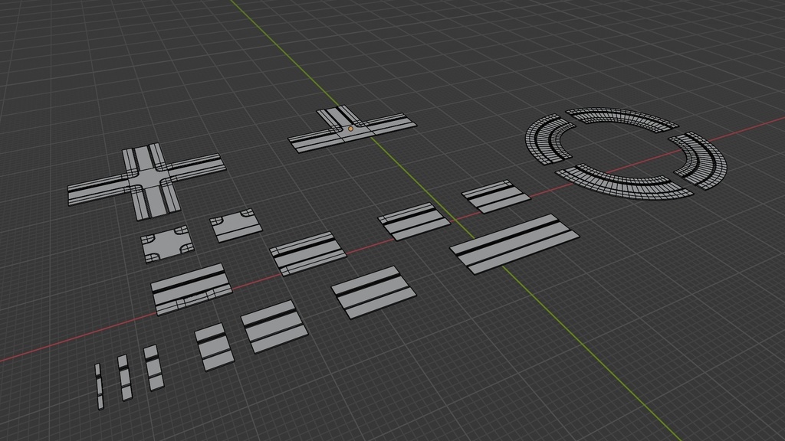Select the left arc of curved road ring
Viewport: 785px width, 441px height.
[550, 138]
